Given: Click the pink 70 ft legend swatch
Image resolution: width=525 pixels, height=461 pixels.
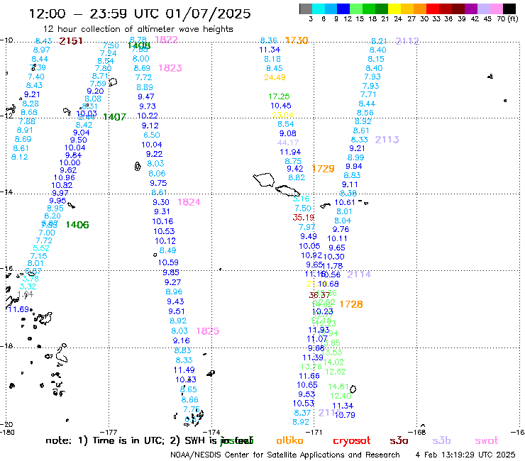Looking at the screenshot, I should (x=496, y=9).
